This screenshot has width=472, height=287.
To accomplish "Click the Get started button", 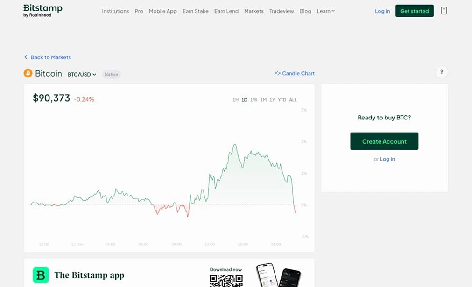I will [414, 11].
